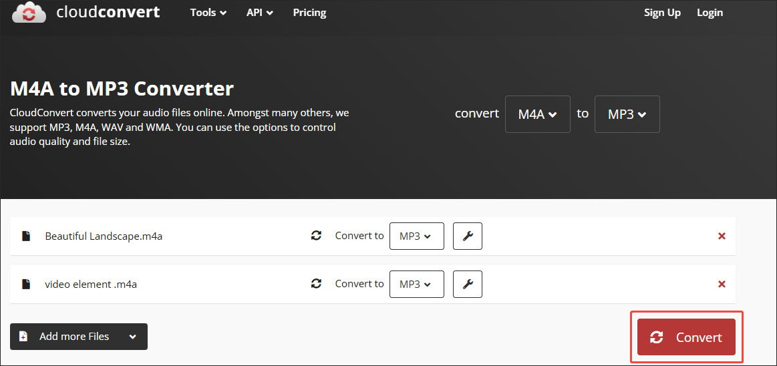The image size is (777, 366).
Task: Expand the Add more Files dropdown arrow
Action: [132, 337]
